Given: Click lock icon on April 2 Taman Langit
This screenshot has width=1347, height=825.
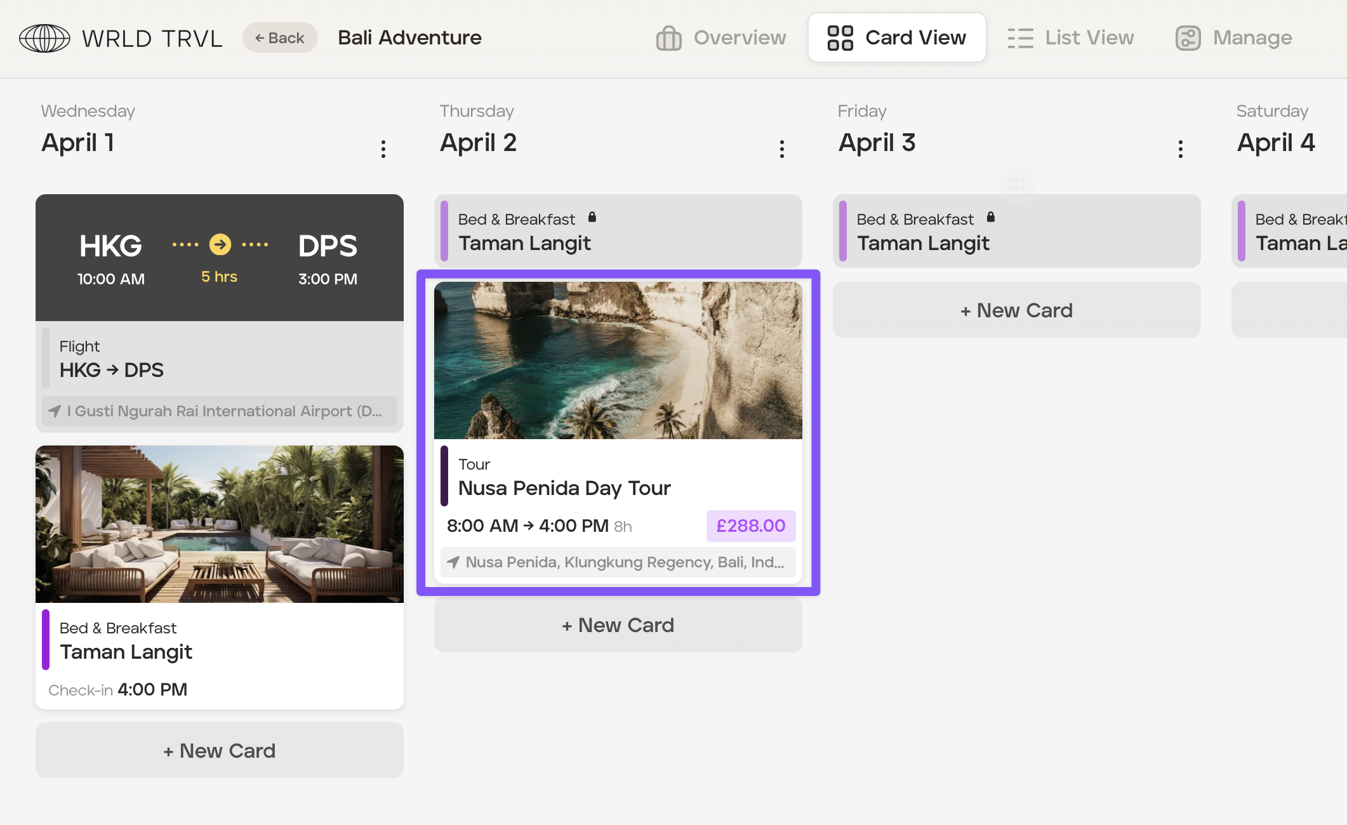Looking at the screenshot, I should click(592, 218).
